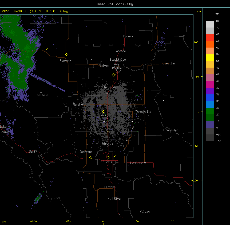Pick the green 20-30 dBZ legend swatch
Image resolution: width=230 pixels, height=225 pixels.
[210, 111]
